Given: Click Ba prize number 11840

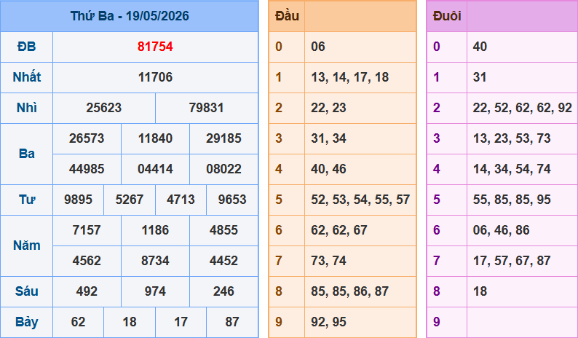Looking at the screenshot, I should pos(155,138).
